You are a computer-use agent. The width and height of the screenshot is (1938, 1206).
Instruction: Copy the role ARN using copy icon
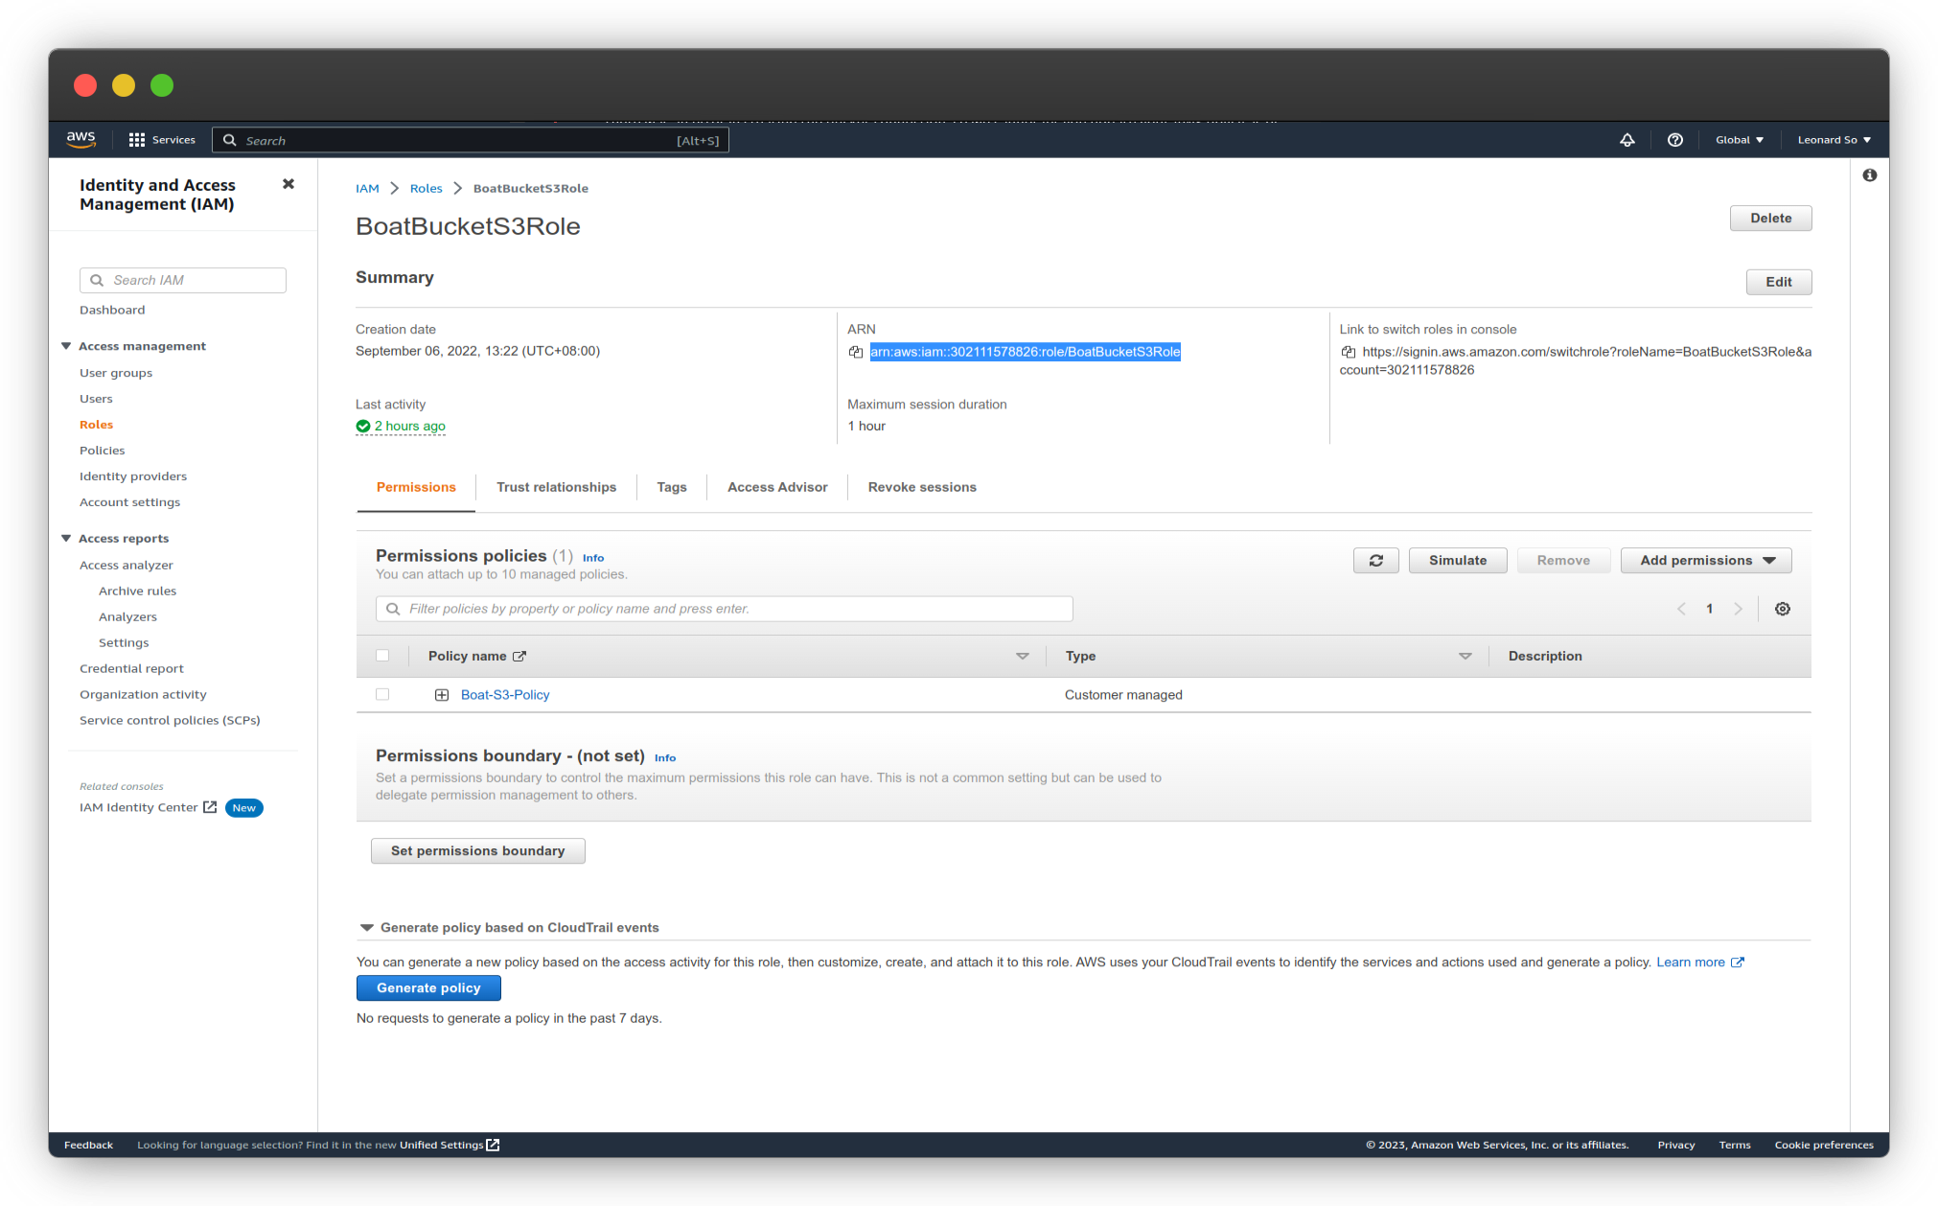[855, 352]
